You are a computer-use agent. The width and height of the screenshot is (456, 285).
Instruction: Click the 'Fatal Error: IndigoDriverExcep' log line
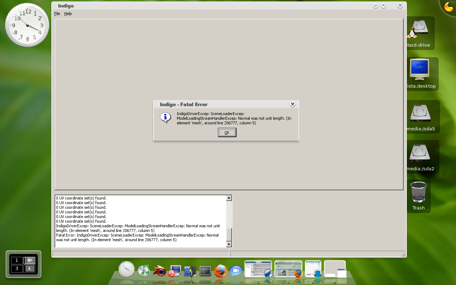[x=137, y=238]
